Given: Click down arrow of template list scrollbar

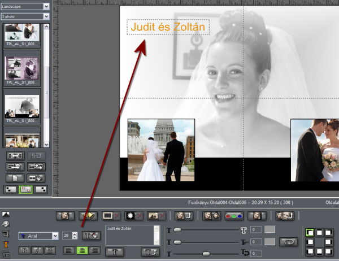Looking at the screenshot, I should pos(46,145).
